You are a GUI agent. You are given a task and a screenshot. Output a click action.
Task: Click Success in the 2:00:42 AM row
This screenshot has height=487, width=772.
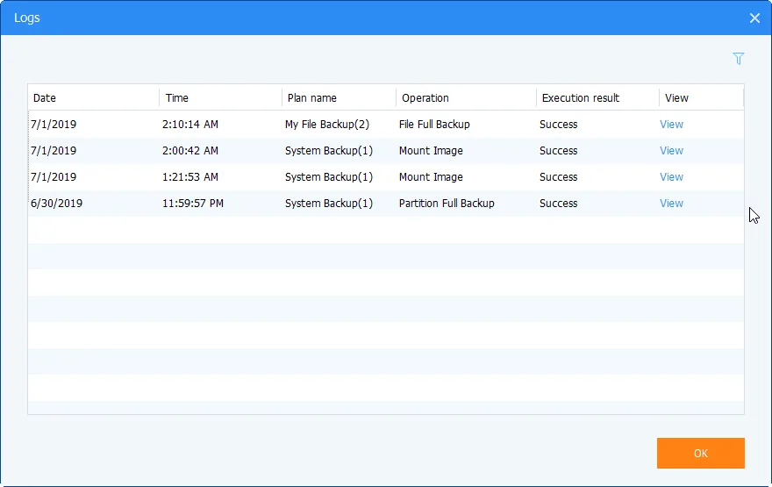point(558,151)
